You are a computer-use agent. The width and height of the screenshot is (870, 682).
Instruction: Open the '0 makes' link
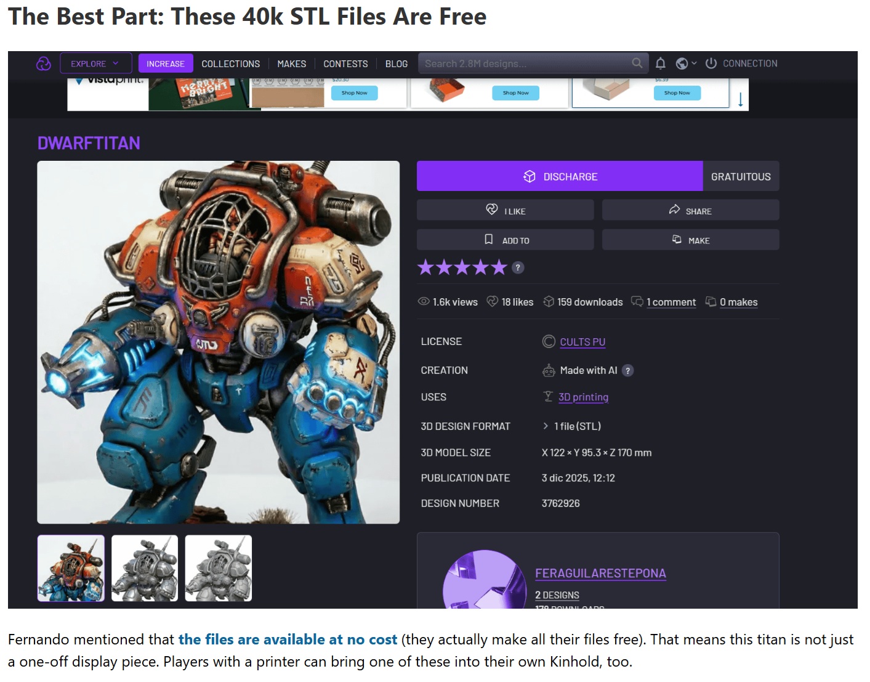click(739, 302)
